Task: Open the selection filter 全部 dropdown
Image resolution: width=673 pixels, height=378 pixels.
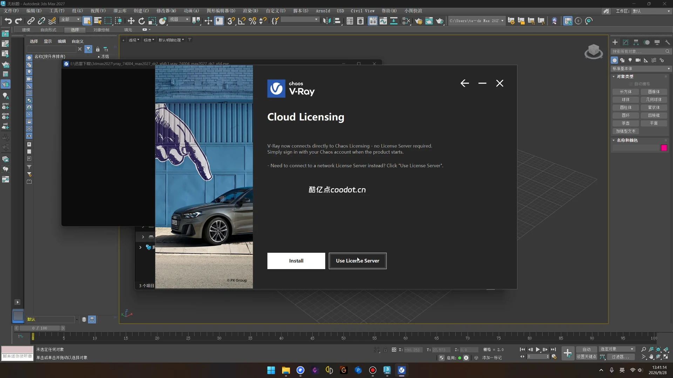Action: 70,20
